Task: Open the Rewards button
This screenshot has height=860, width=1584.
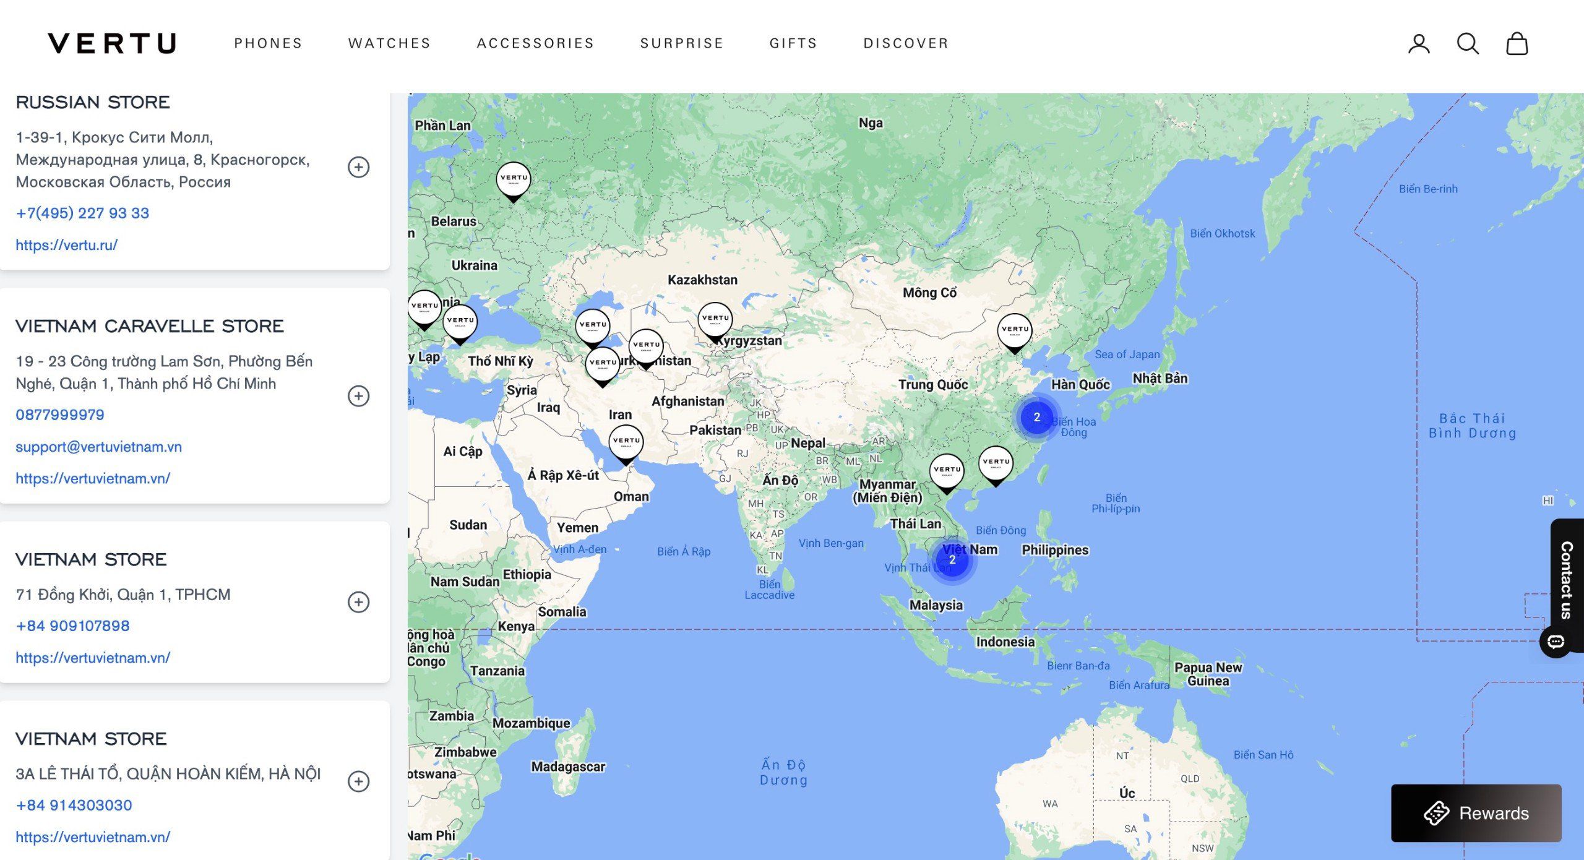Action: [x=1476, y=813]
